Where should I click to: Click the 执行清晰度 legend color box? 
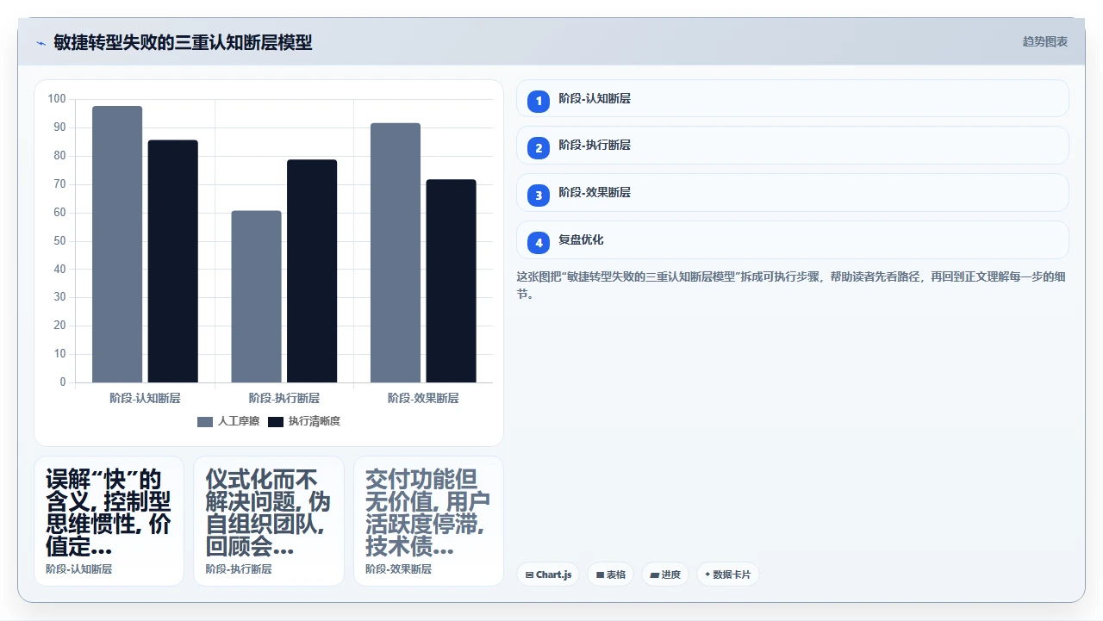pyautogui.click(x=276, y=422)
